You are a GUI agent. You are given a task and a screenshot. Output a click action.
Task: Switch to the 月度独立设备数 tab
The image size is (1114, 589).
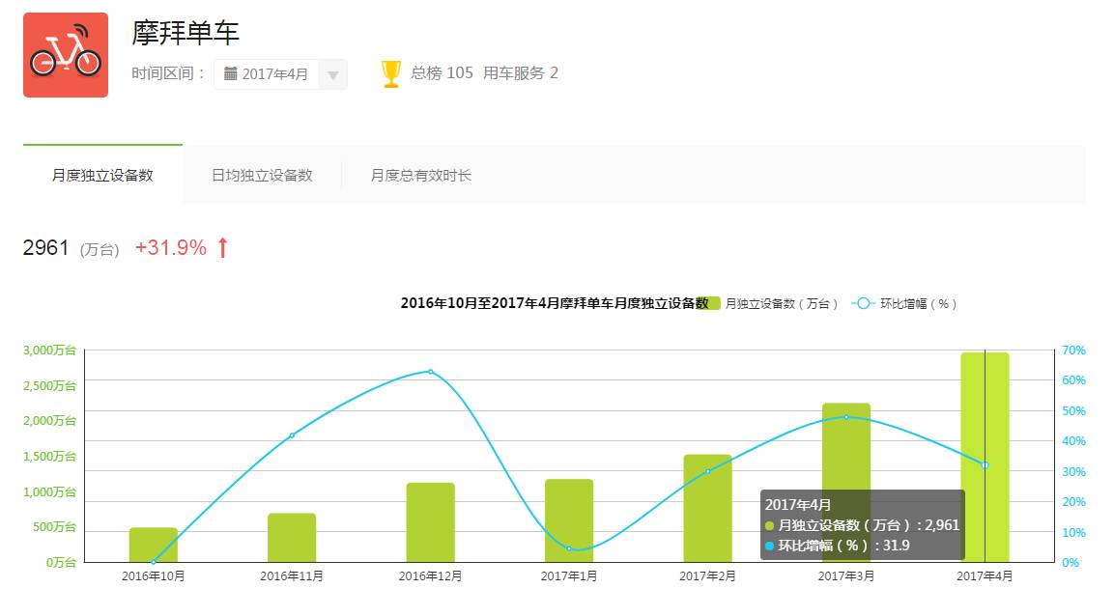point(102,175)
